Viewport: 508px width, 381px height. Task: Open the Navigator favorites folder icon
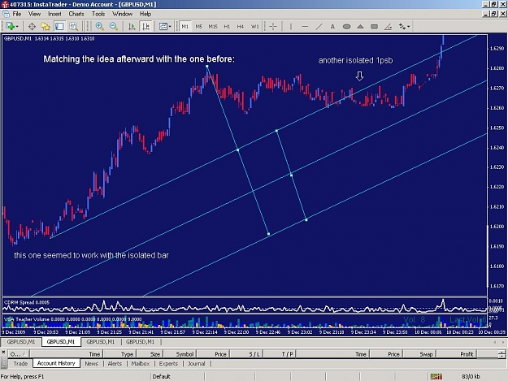click(x=46, y=27)
